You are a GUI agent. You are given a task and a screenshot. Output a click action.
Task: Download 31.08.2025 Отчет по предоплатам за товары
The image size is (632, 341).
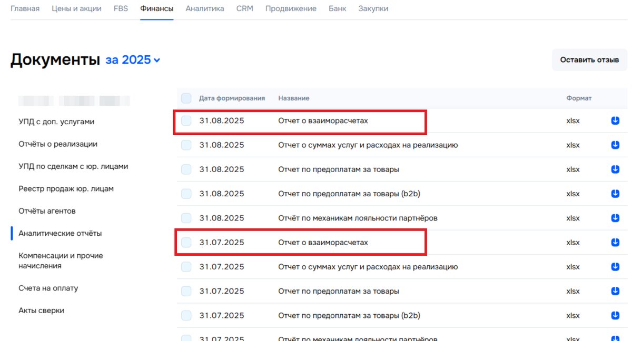tap(615, 169)
